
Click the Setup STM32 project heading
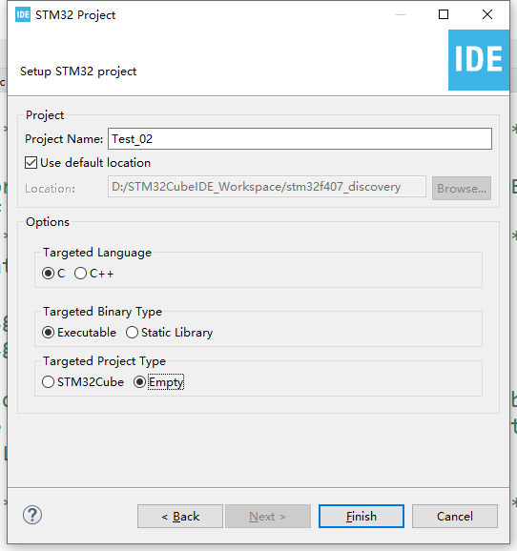[x=78, y=71]
